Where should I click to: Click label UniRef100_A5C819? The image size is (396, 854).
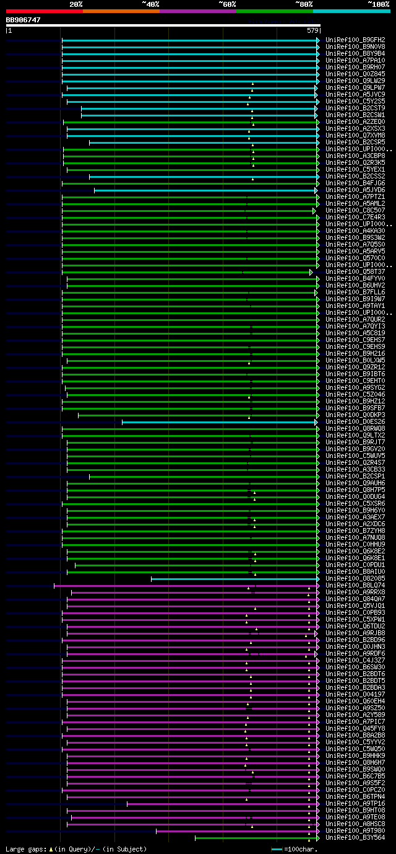coord(355,333)
